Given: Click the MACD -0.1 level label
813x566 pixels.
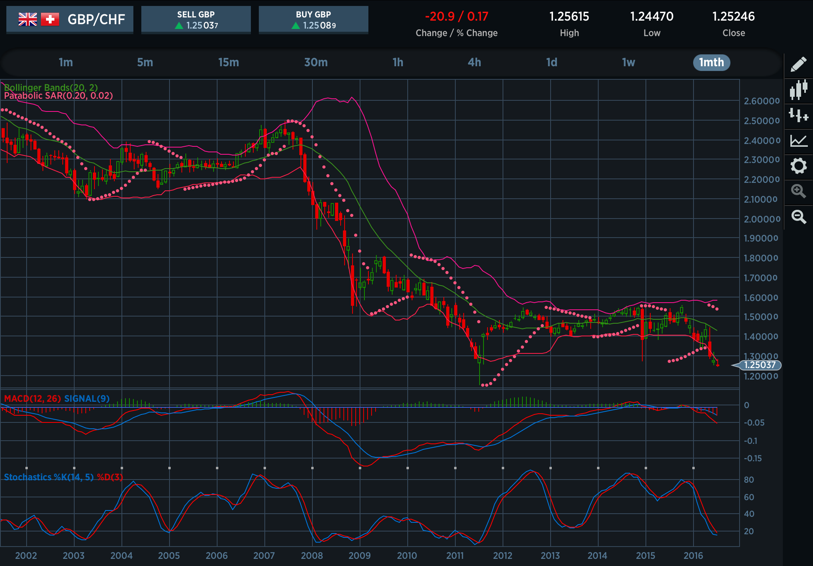Looking at the screenshot, I should (x=750, y=441).
